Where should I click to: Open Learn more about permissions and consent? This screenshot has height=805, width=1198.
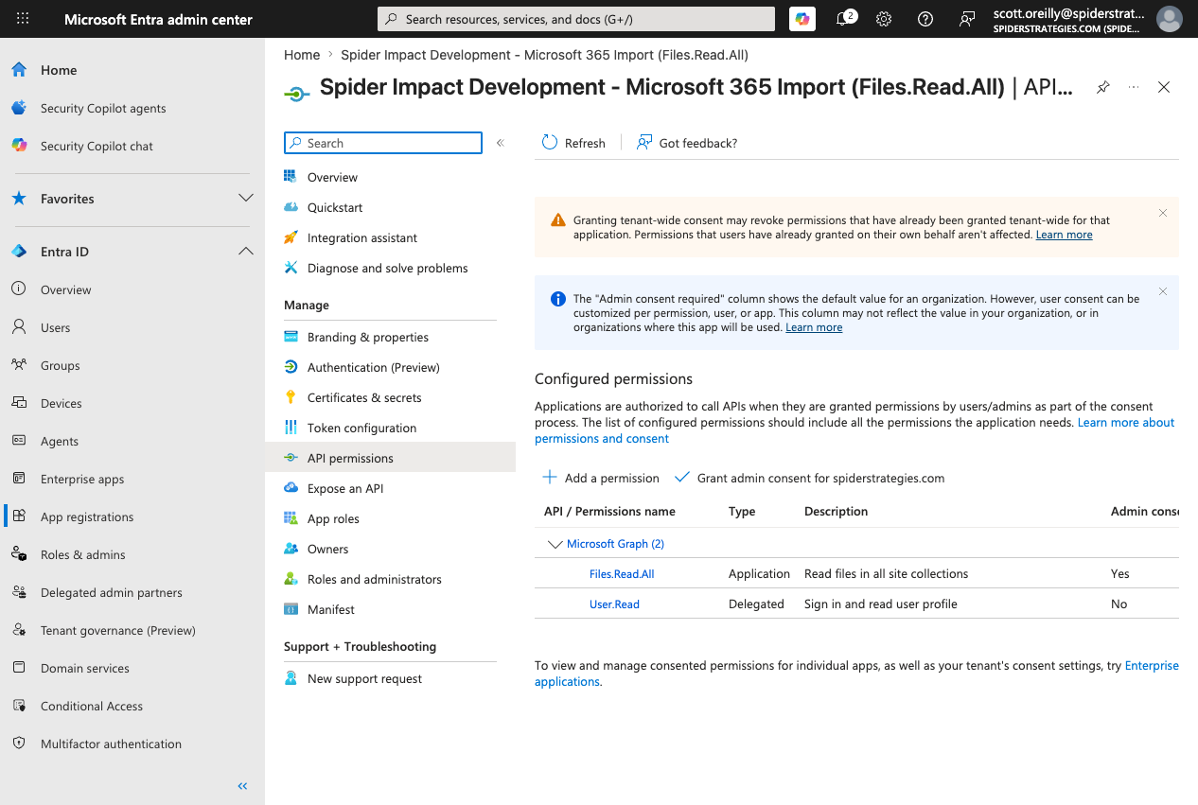854,430
